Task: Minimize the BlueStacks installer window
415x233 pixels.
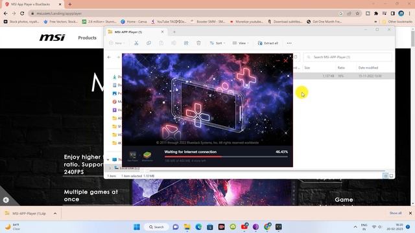Action: [278, 61]
